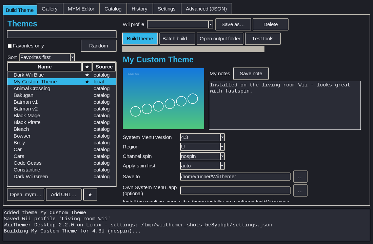Click the Save to path field

point(235,177)
